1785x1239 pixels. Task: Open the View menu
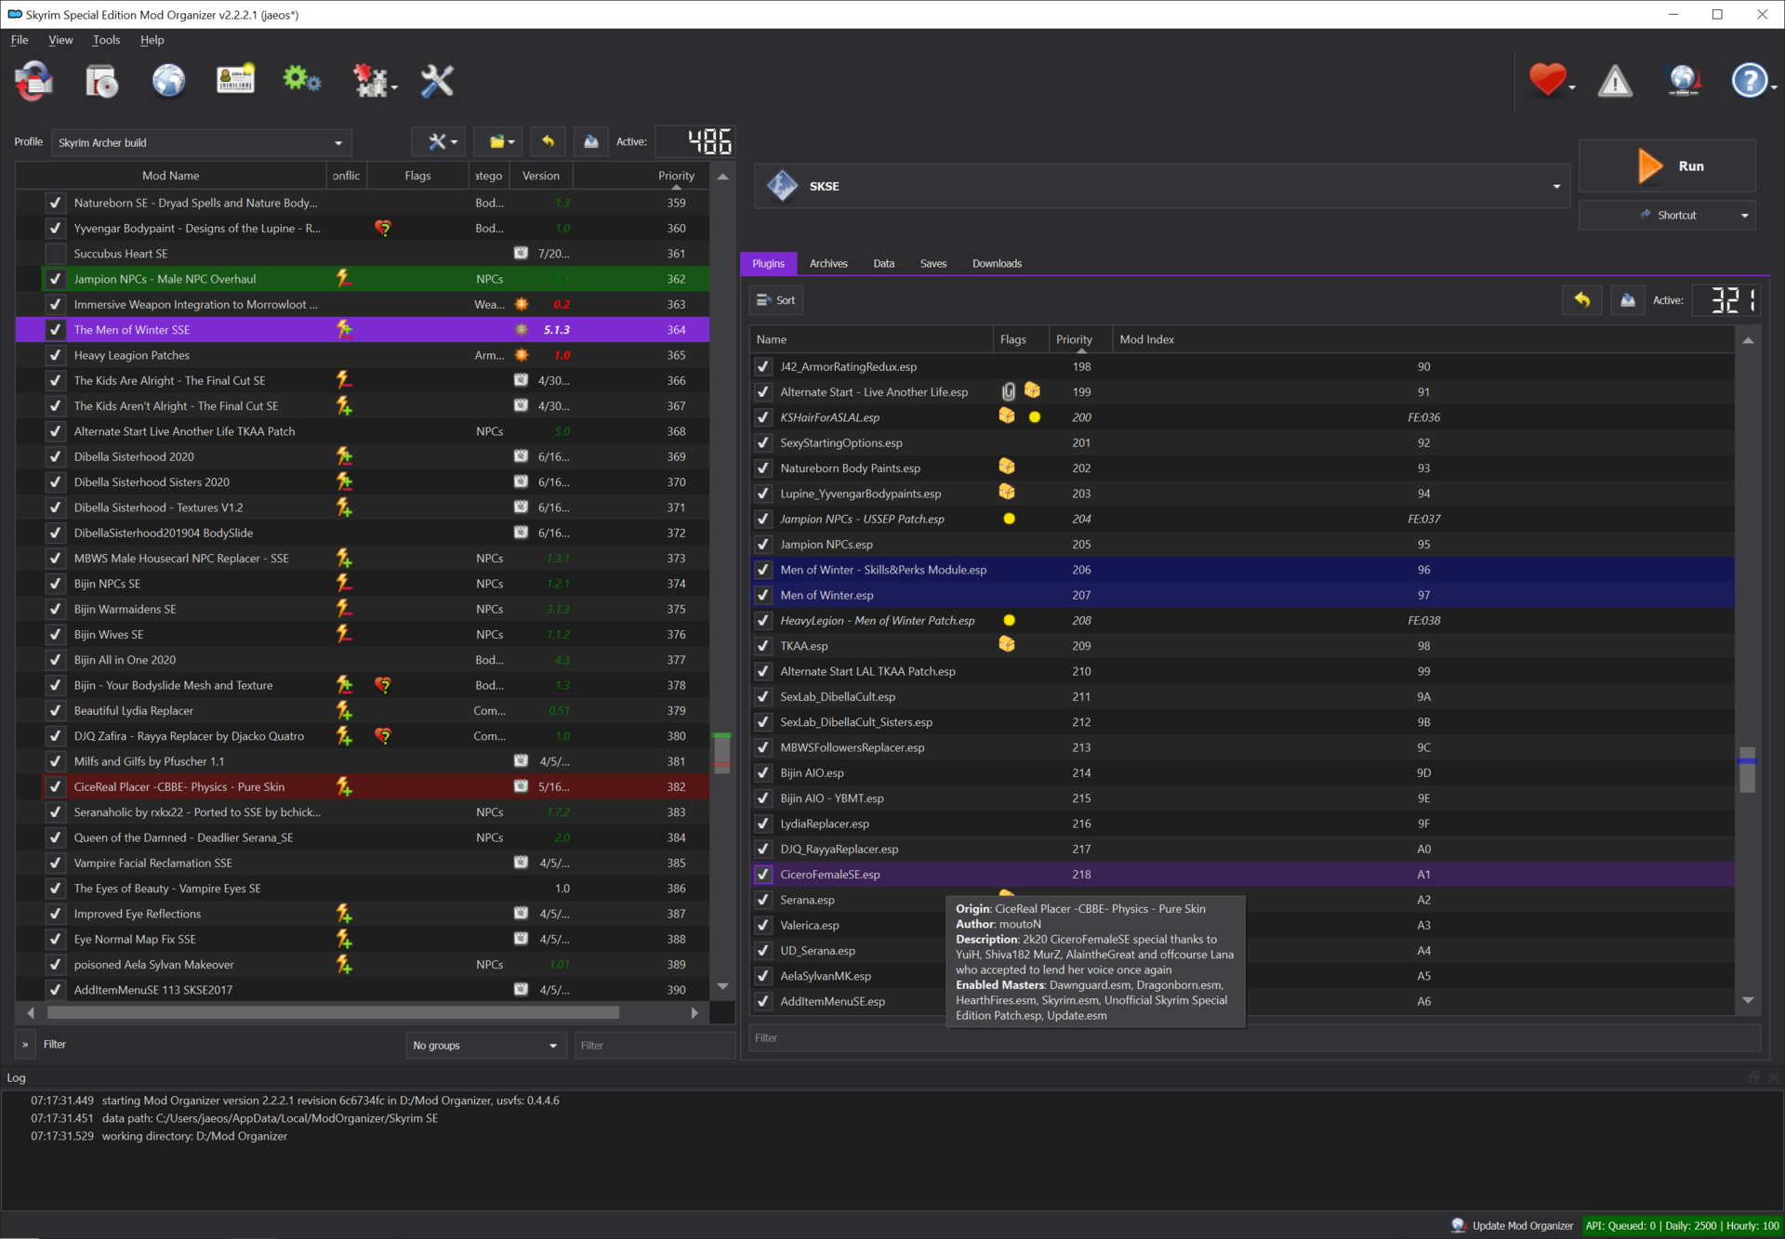tap(60, 40)
